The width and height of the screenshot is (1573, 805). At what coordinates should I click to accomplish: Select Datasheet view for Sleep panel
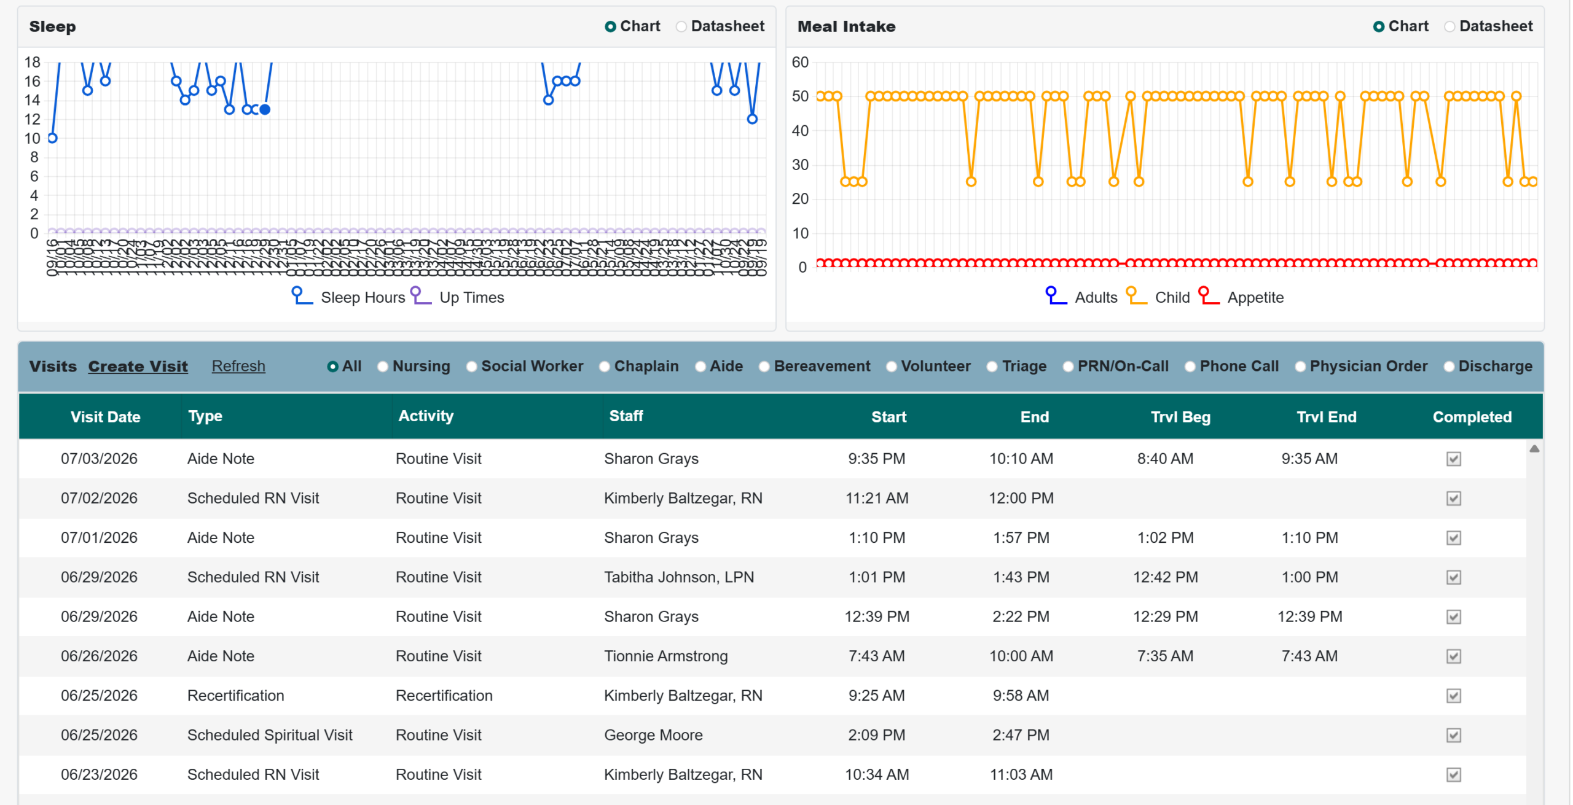[681, 26]
